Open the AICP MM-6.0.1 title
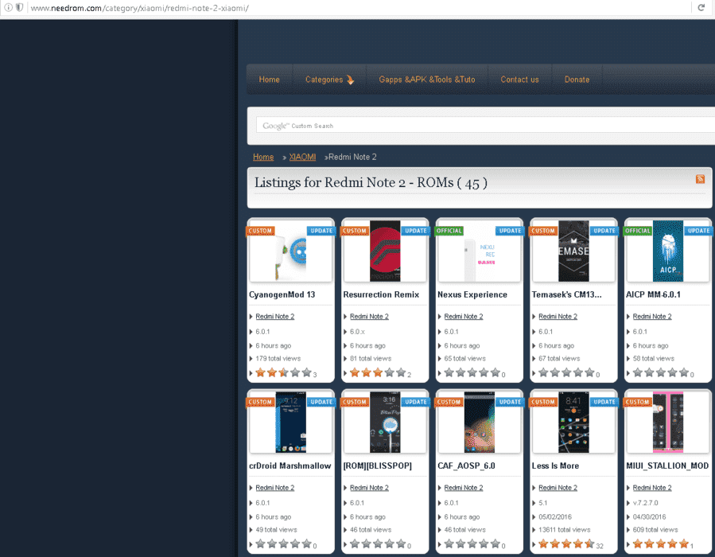This screenshot has width=715, height=557. [653, 294]
